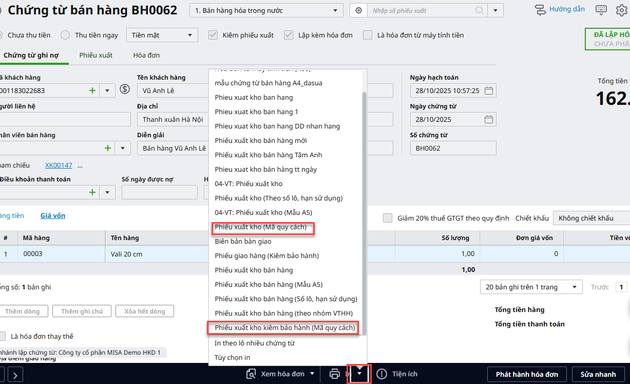Open the Hướng dẫn guide icon
Image resolution: width=630 pixels, height=384 pixels.
pos(540,10)
